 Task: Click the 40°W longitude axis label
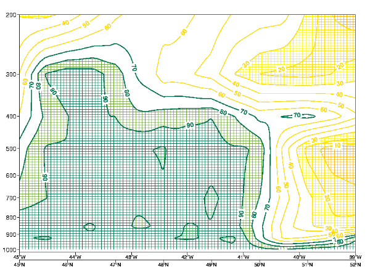[x=299, y=256]
